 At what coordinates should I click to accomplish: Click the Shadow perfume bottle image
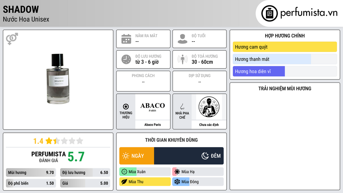[58, 78]
